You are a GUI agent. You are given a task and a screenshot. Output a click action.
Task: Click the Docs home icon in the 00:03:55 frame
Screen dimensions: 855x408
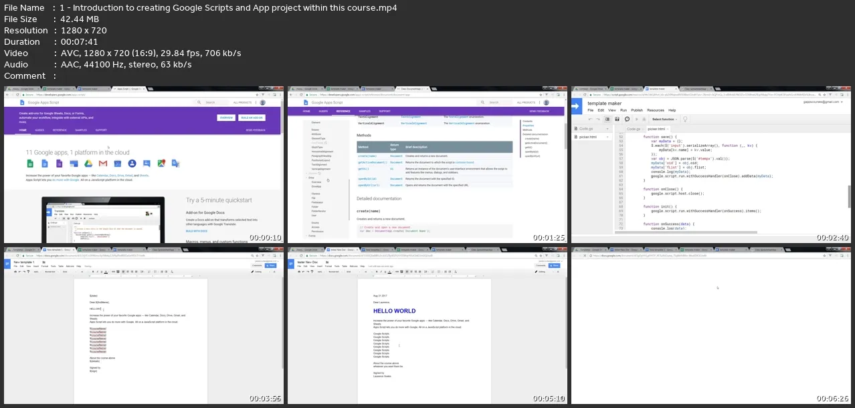pos(9,265)
